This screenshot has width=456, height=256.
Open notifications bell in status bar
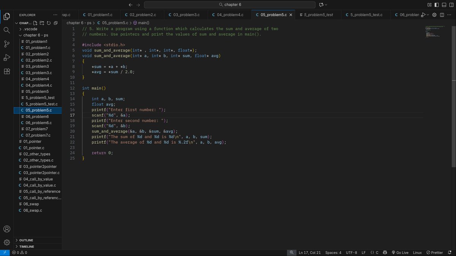[x=450, y=253]
